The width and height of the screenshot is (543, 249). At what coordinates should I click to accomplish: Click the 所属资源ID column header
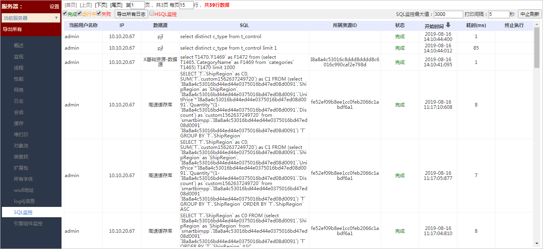click(x=345, y=25)
